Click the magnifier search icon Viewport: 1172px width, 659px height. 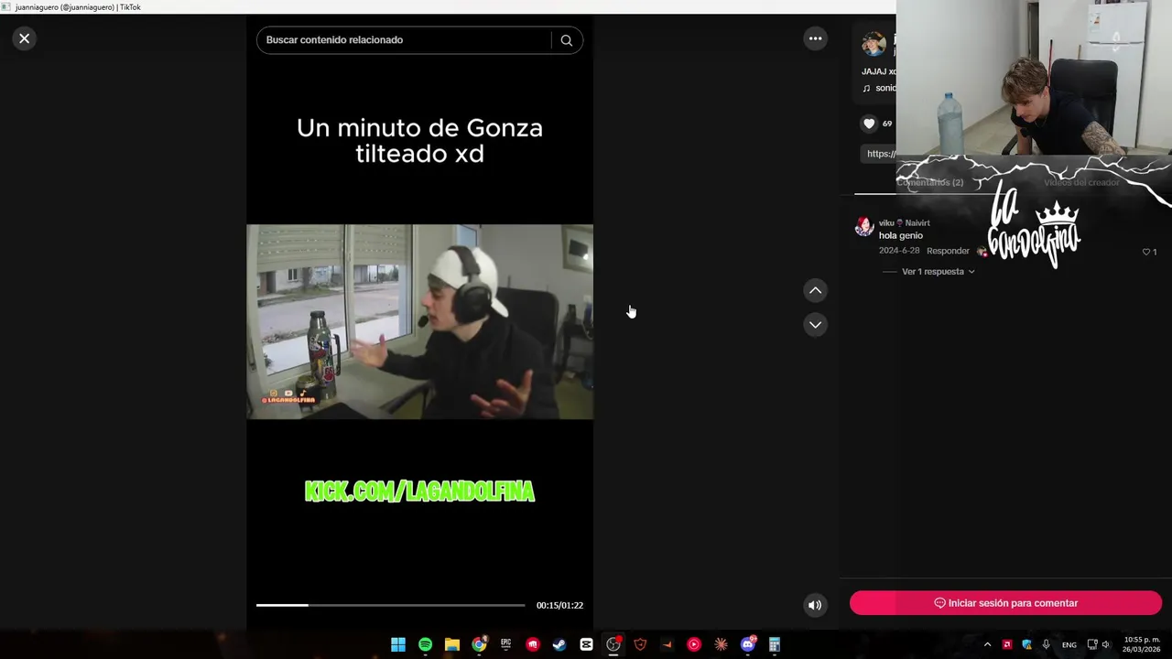pyautogui.click(x=567, y=40)
